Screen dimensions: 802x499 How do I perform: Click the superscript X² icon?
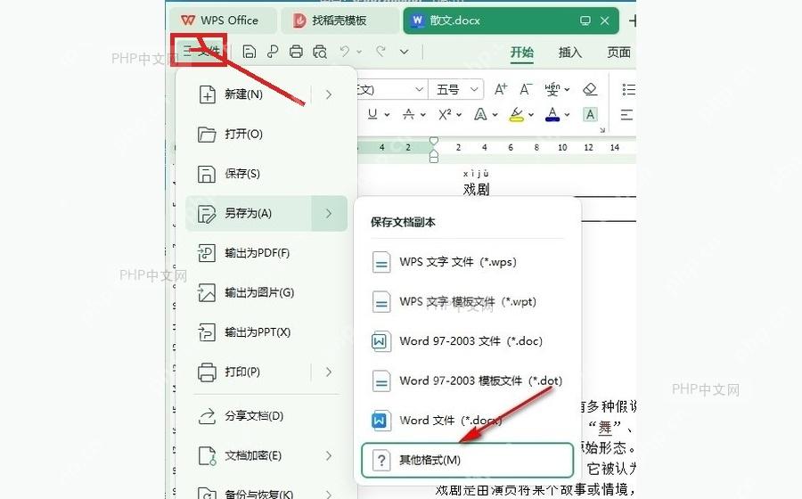pyautogui.click(x=445, y=114)
